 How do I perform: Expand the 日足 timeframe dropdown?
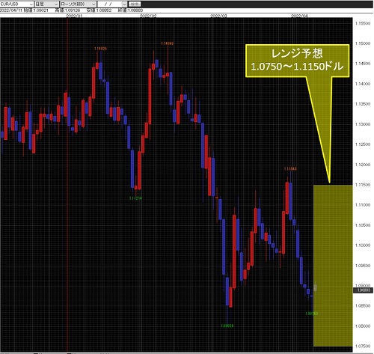click(46, 4)
